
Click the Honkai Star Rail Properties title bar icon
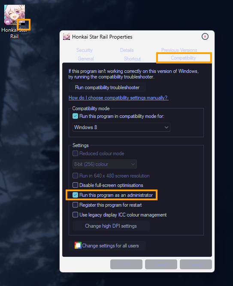coord(67,36)
